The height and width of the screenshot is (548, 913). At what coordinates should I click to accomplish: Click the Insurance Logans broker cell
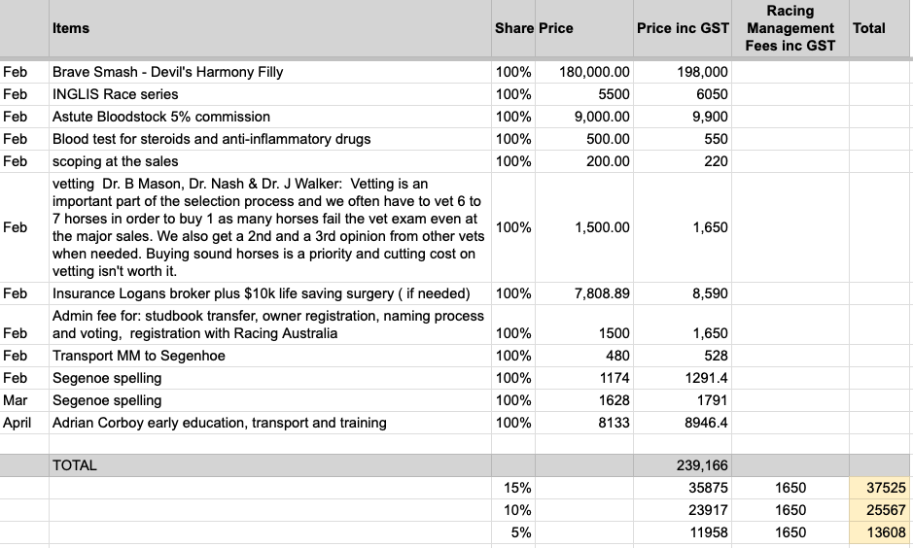click(x=270, y=293)
